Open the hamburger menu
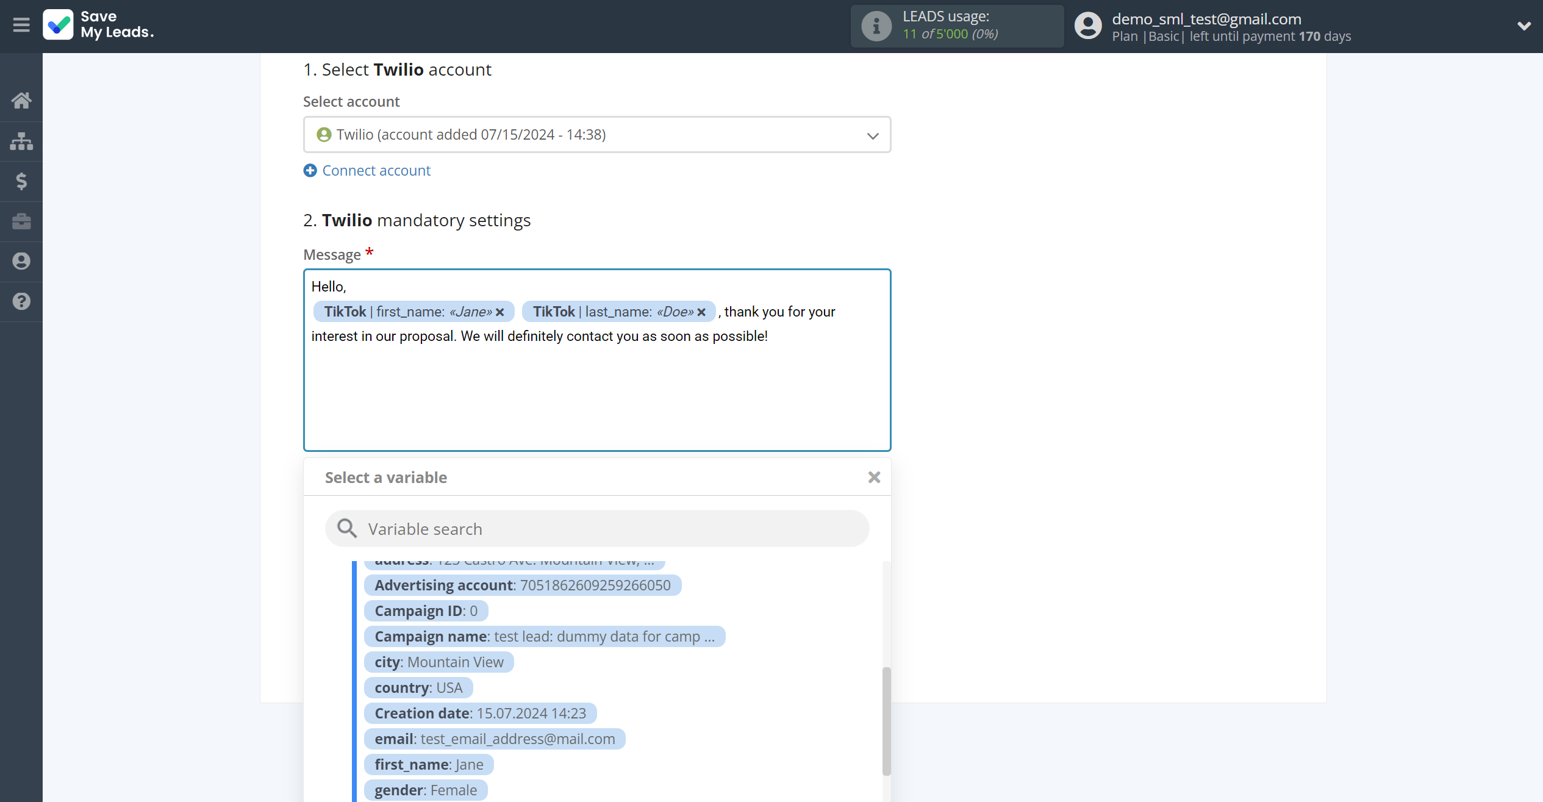 [21, 25]
